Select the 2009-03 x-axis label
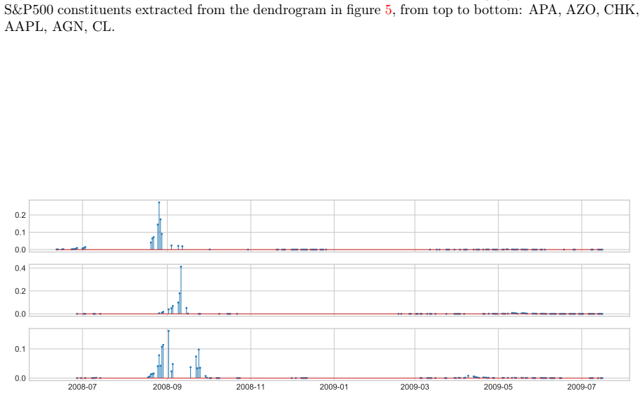 pyautogui.click(x=415, y=387)
